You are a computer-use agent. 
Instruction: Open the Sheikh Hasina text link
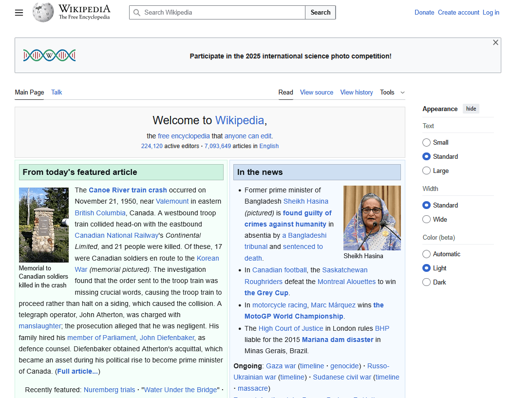(305, 201)
